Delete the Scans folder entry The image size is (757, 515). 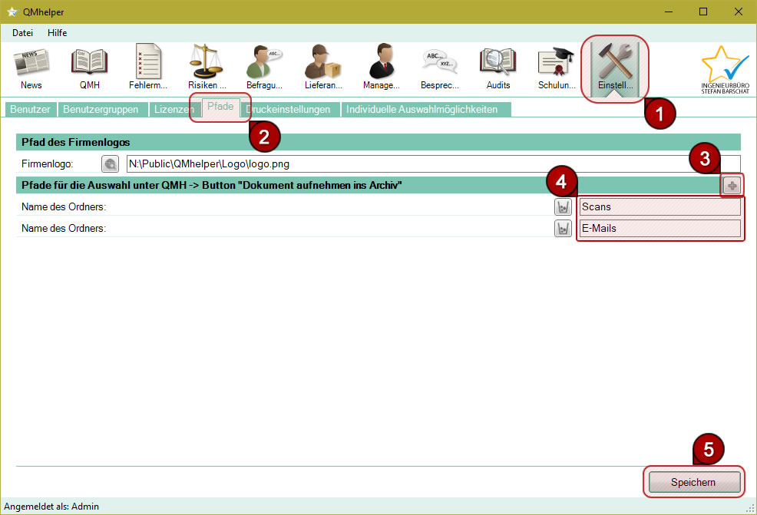(x=564, y=206)
